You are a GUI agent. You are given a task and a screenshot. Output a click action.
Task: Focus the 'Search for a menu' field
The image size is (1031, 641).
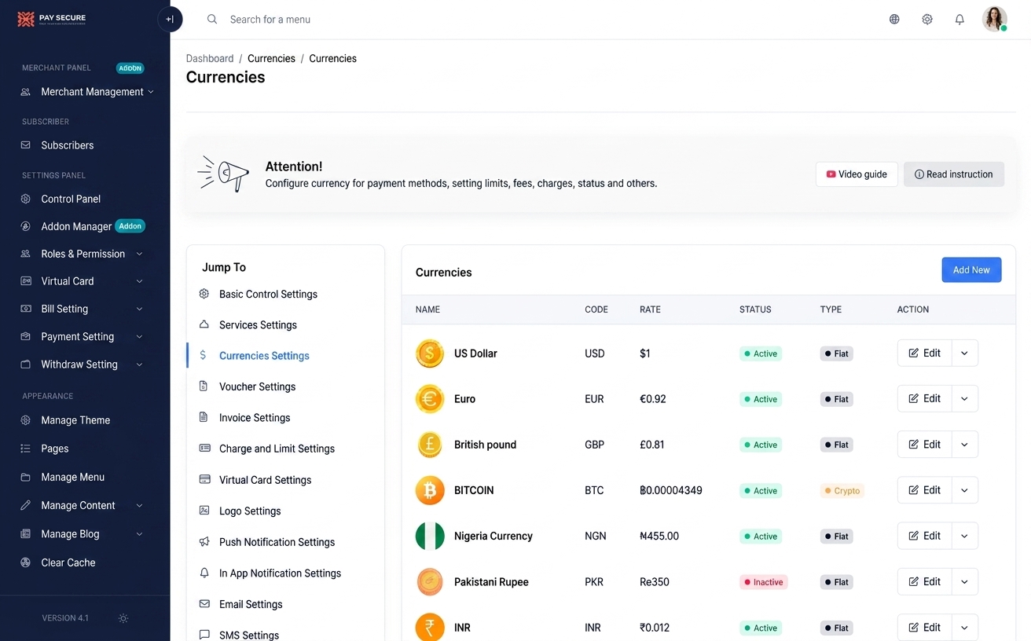pyautogui.click(x=270, y=20)
